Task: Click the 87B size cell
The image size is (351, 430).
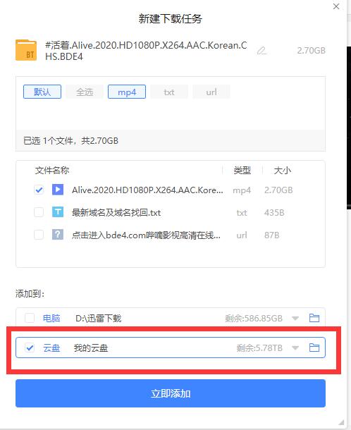Action: (x=272, y=235)
